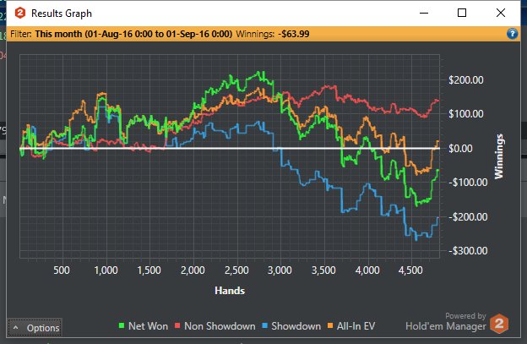Expand the Options panel
The width and height of the screenshot is (527, 344).
[x=35, y=328]
